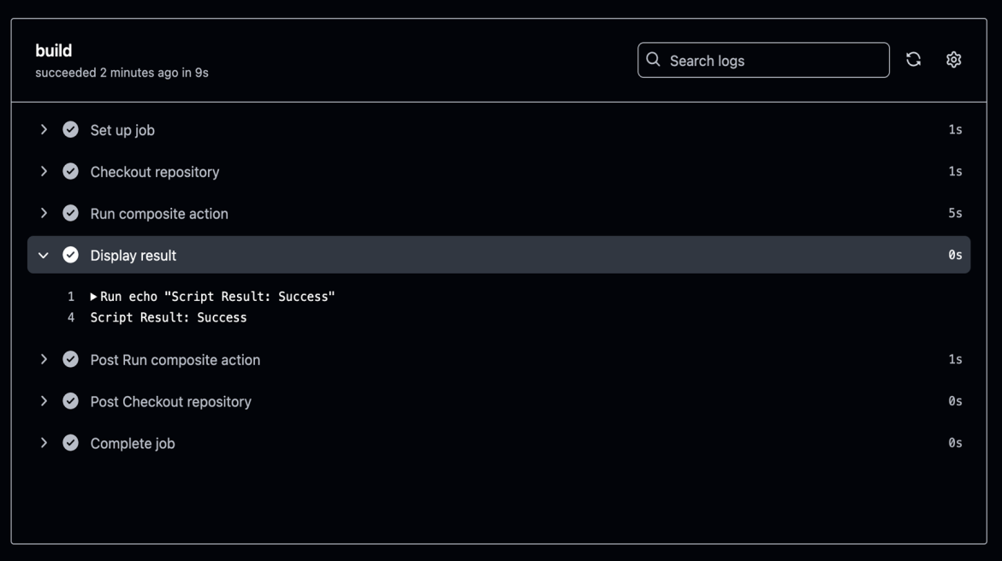
Task: Click the 0s duration of Display result
Action: (x=955, y=255)
